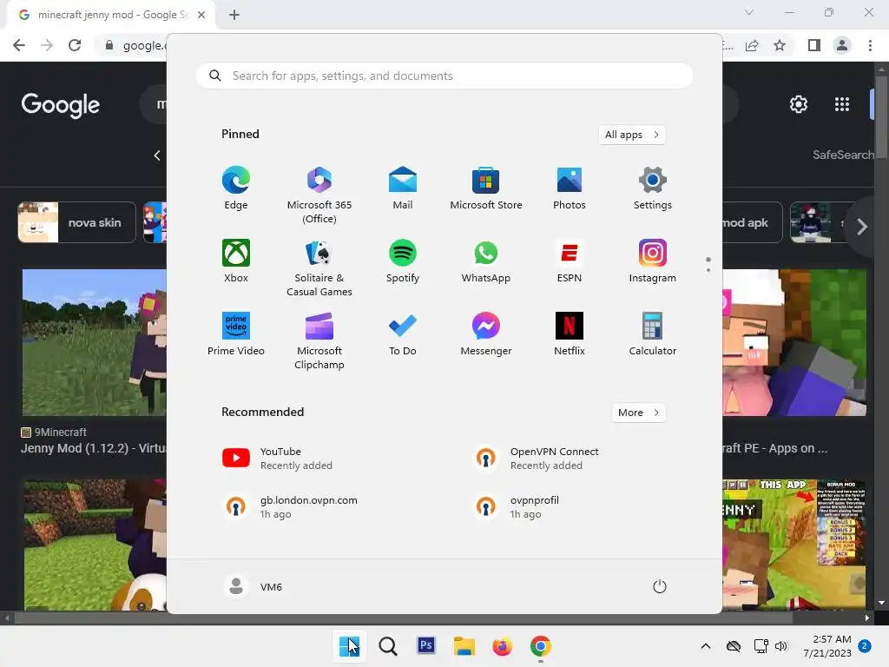Open the Mail app
Screen dimensions: 889x667
[403, 188]
